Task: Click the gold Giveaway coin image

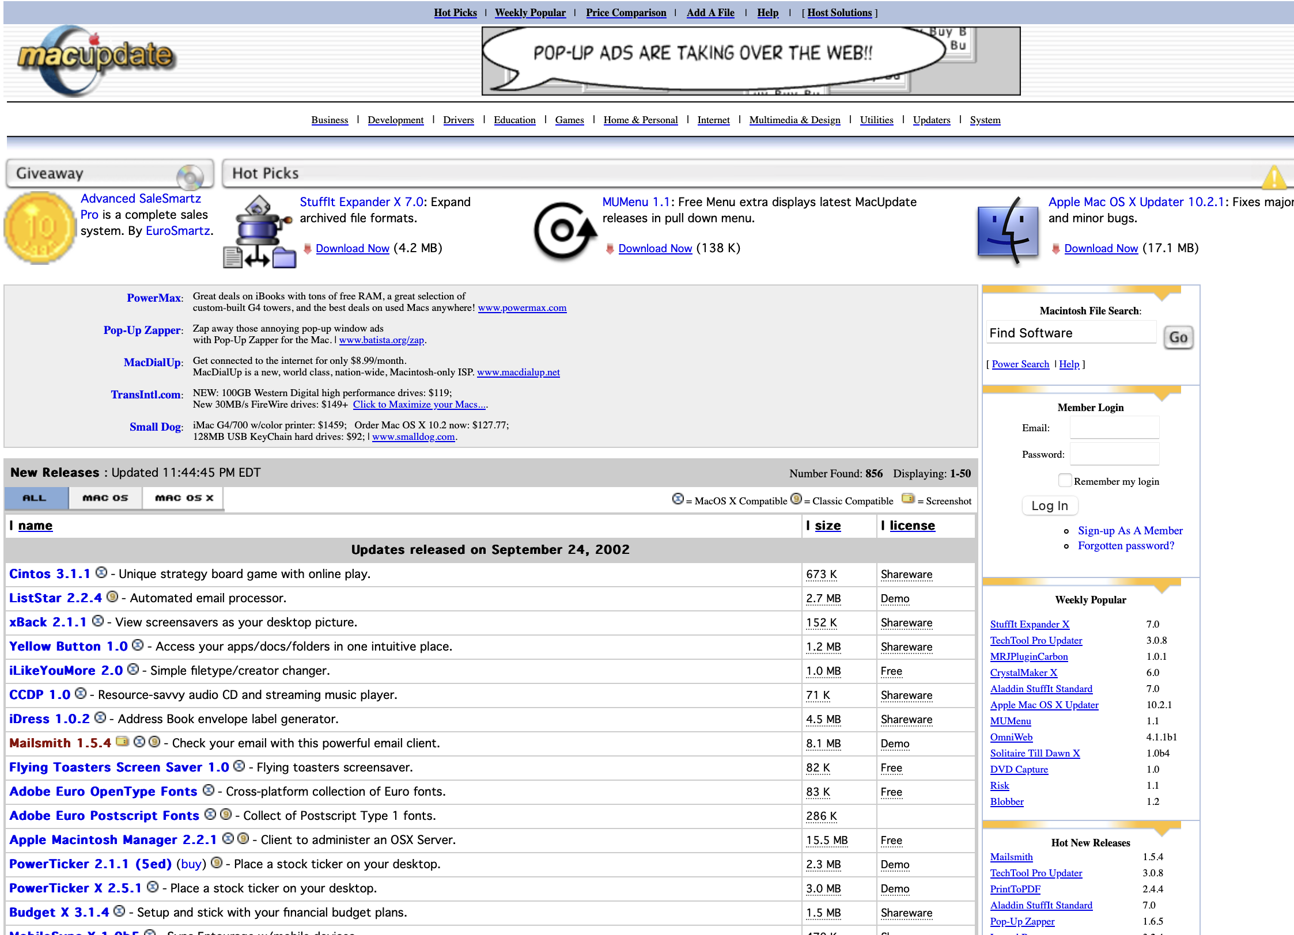Action: [39, 229]
